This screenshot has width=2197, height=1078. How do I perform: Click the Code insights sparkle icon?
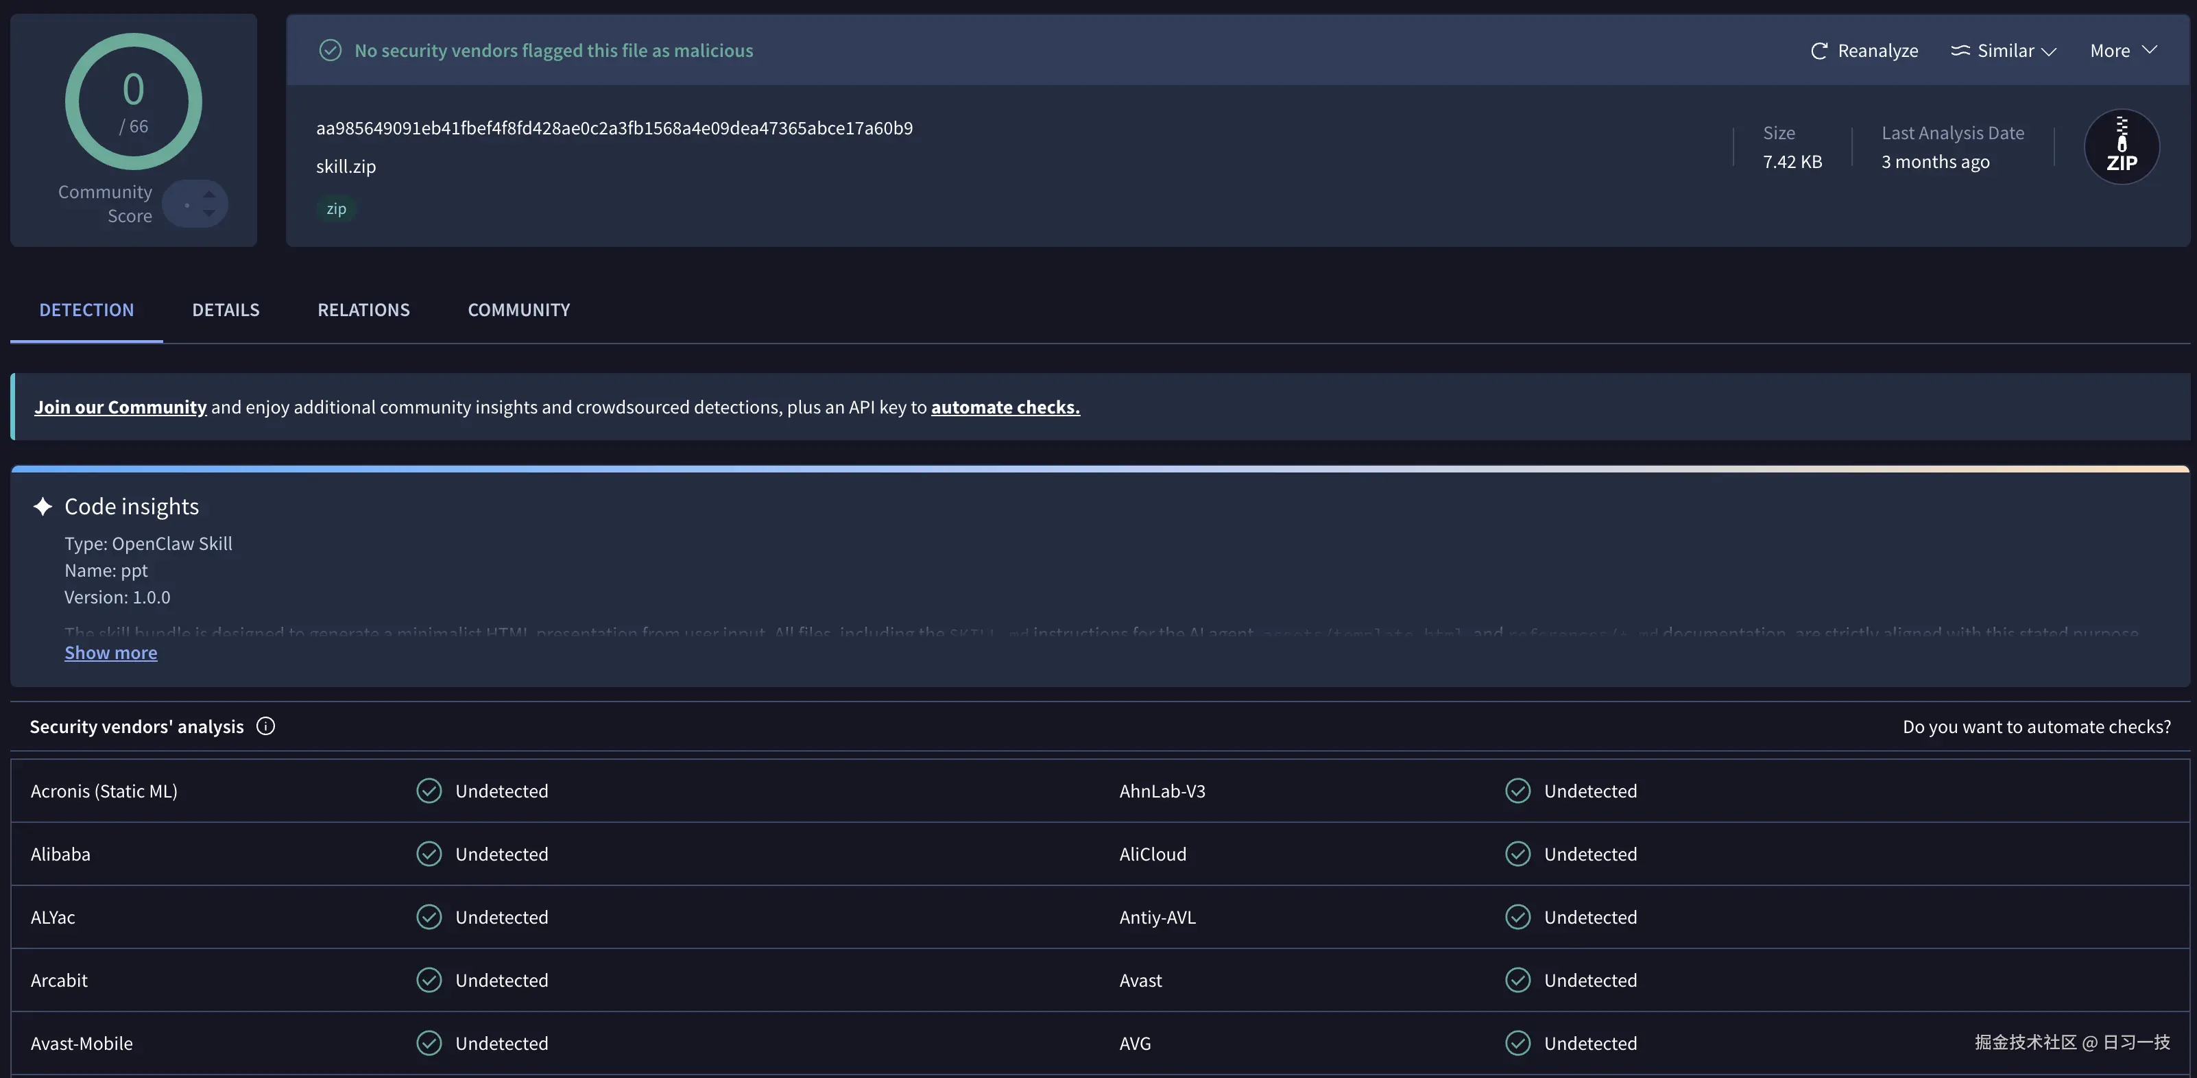[x=43, y=507]
